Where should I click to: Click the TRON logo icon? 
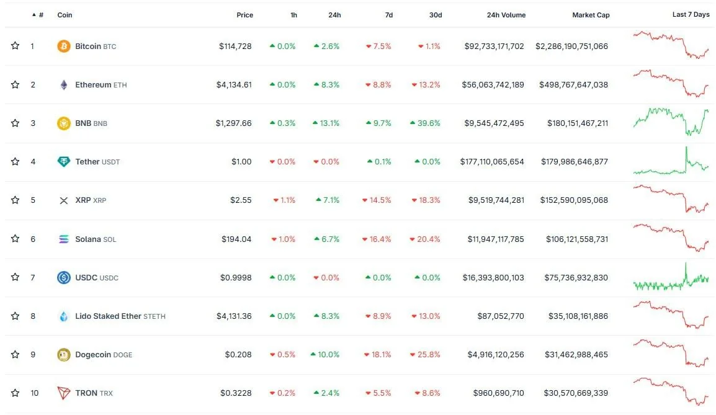click(63, 393)
